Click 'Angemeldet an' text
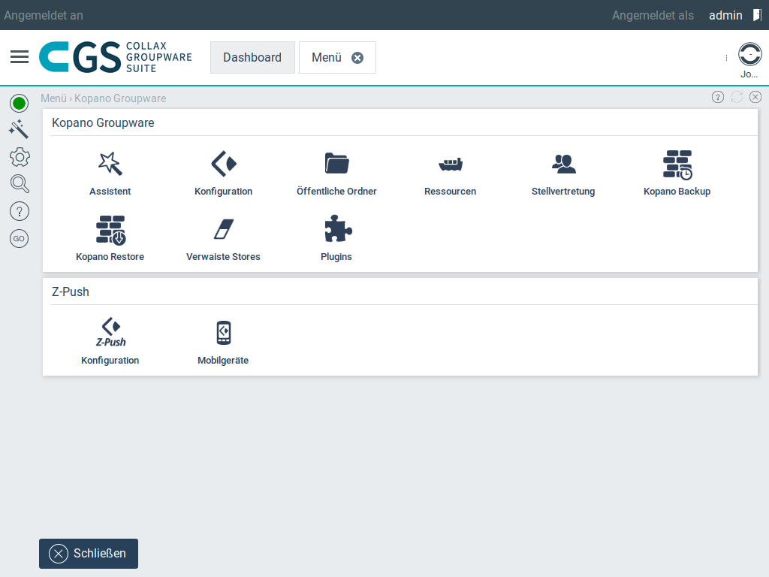 pyautogui.click(x=44, y=15)
